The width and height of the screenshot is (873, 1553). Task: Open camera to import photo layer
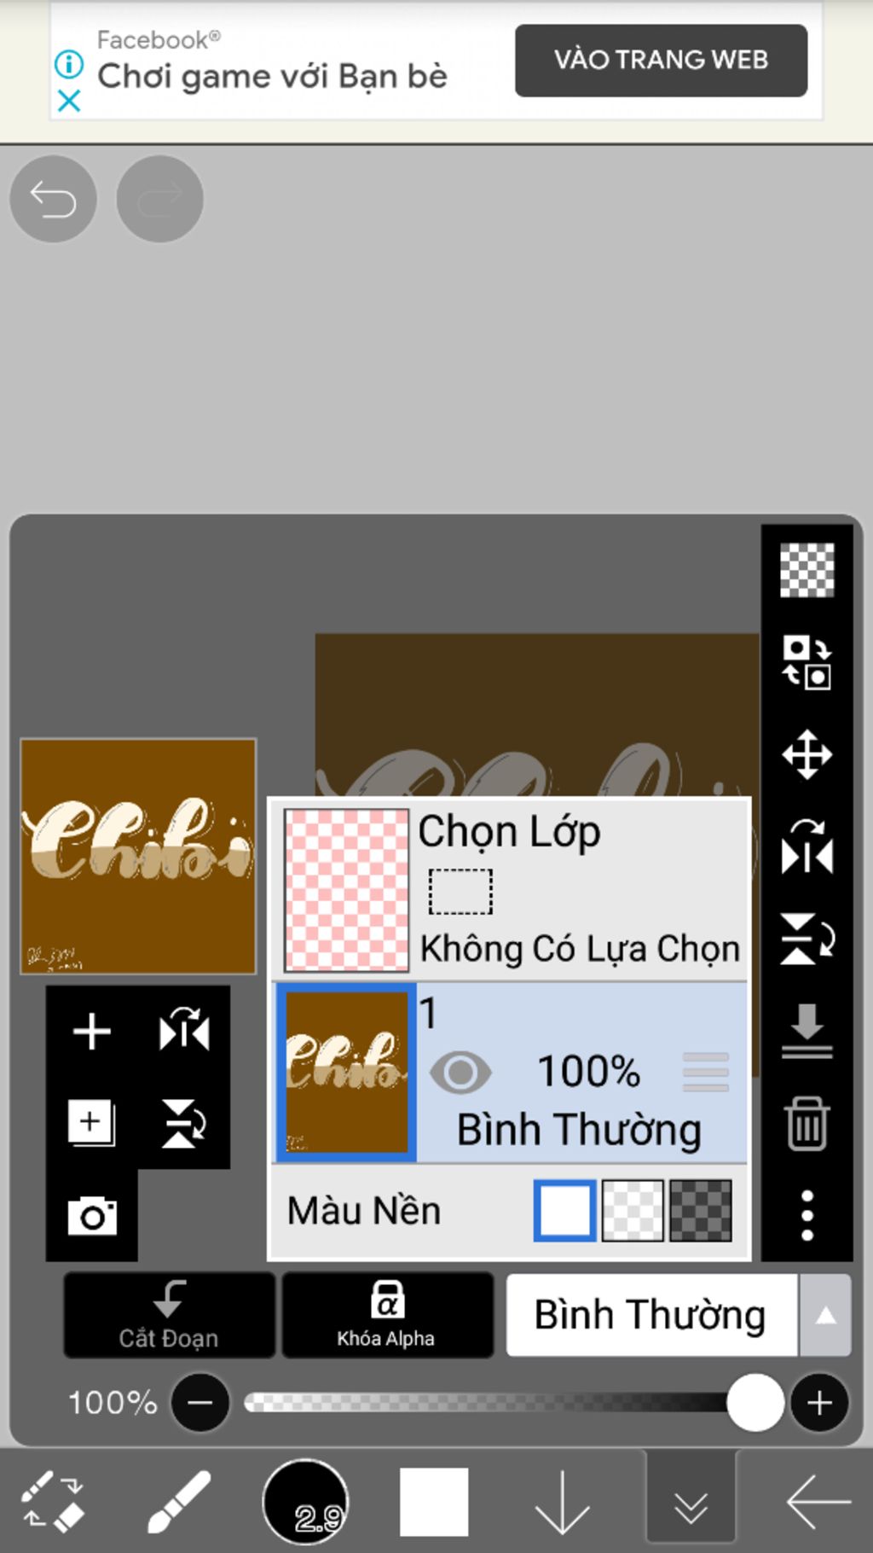[x=92, y=1215]
